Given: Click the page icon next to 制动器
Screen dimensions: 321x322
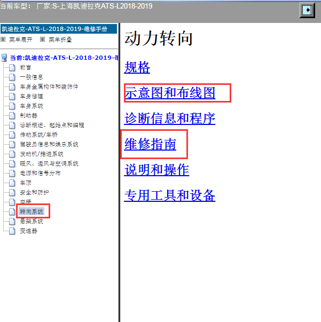Looking at the screenshot, I should [12, 116].
